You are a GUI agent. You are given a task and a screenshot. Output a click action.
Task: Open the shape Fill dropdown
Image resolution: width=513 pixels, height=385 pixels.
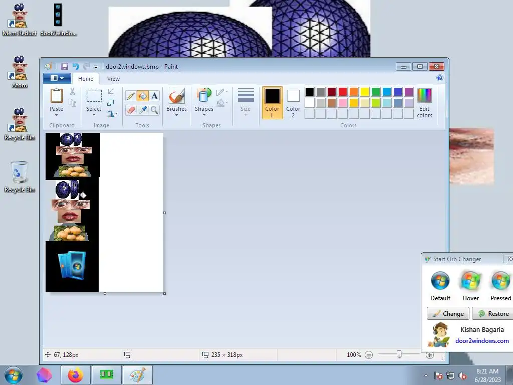point(222,103)
